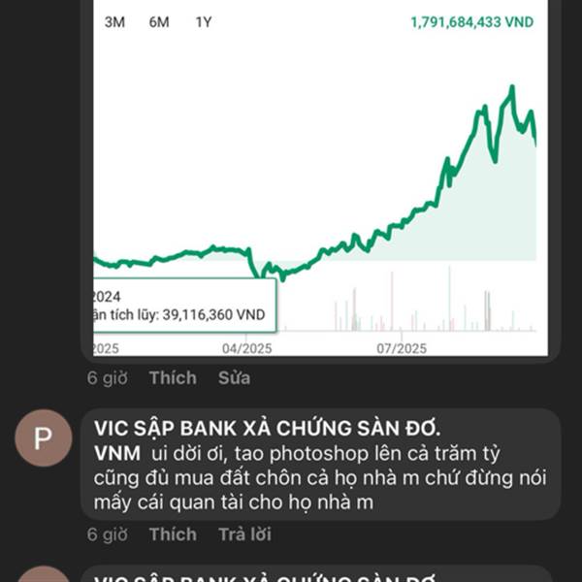Open the P profile avatar

(x=42, y=438)
